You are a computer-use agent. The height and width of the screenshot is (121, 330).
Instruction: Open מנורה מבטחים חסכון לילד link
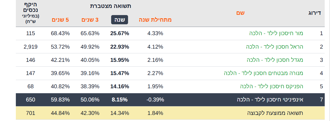click(263, 73)
